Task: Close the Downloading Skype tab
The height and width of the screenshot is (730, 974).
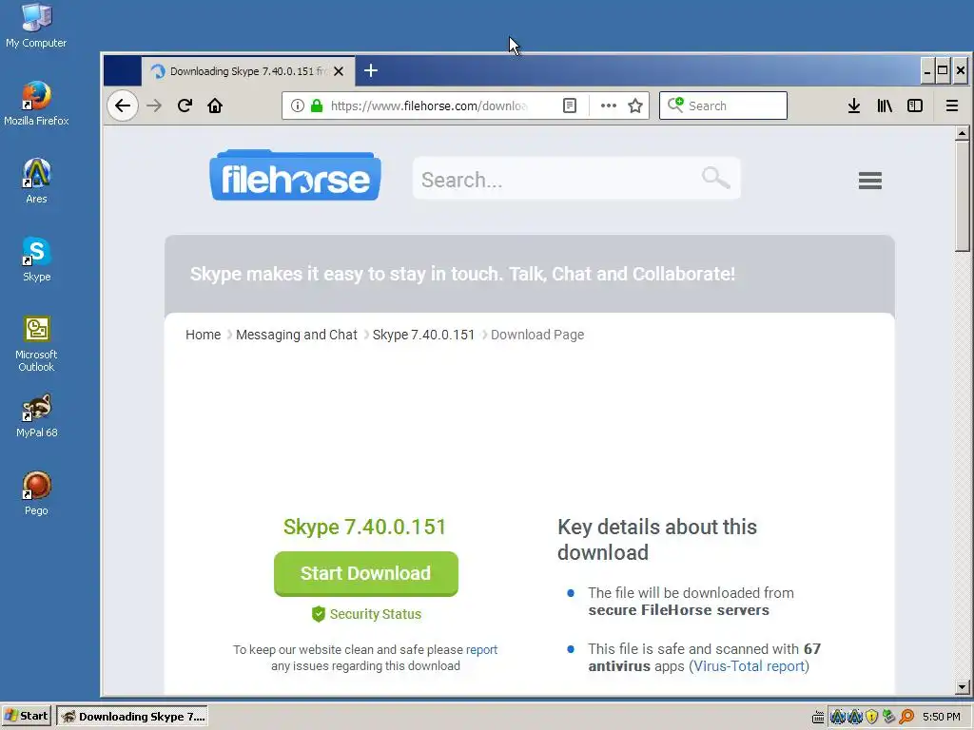Action: [x=339, y=71]
